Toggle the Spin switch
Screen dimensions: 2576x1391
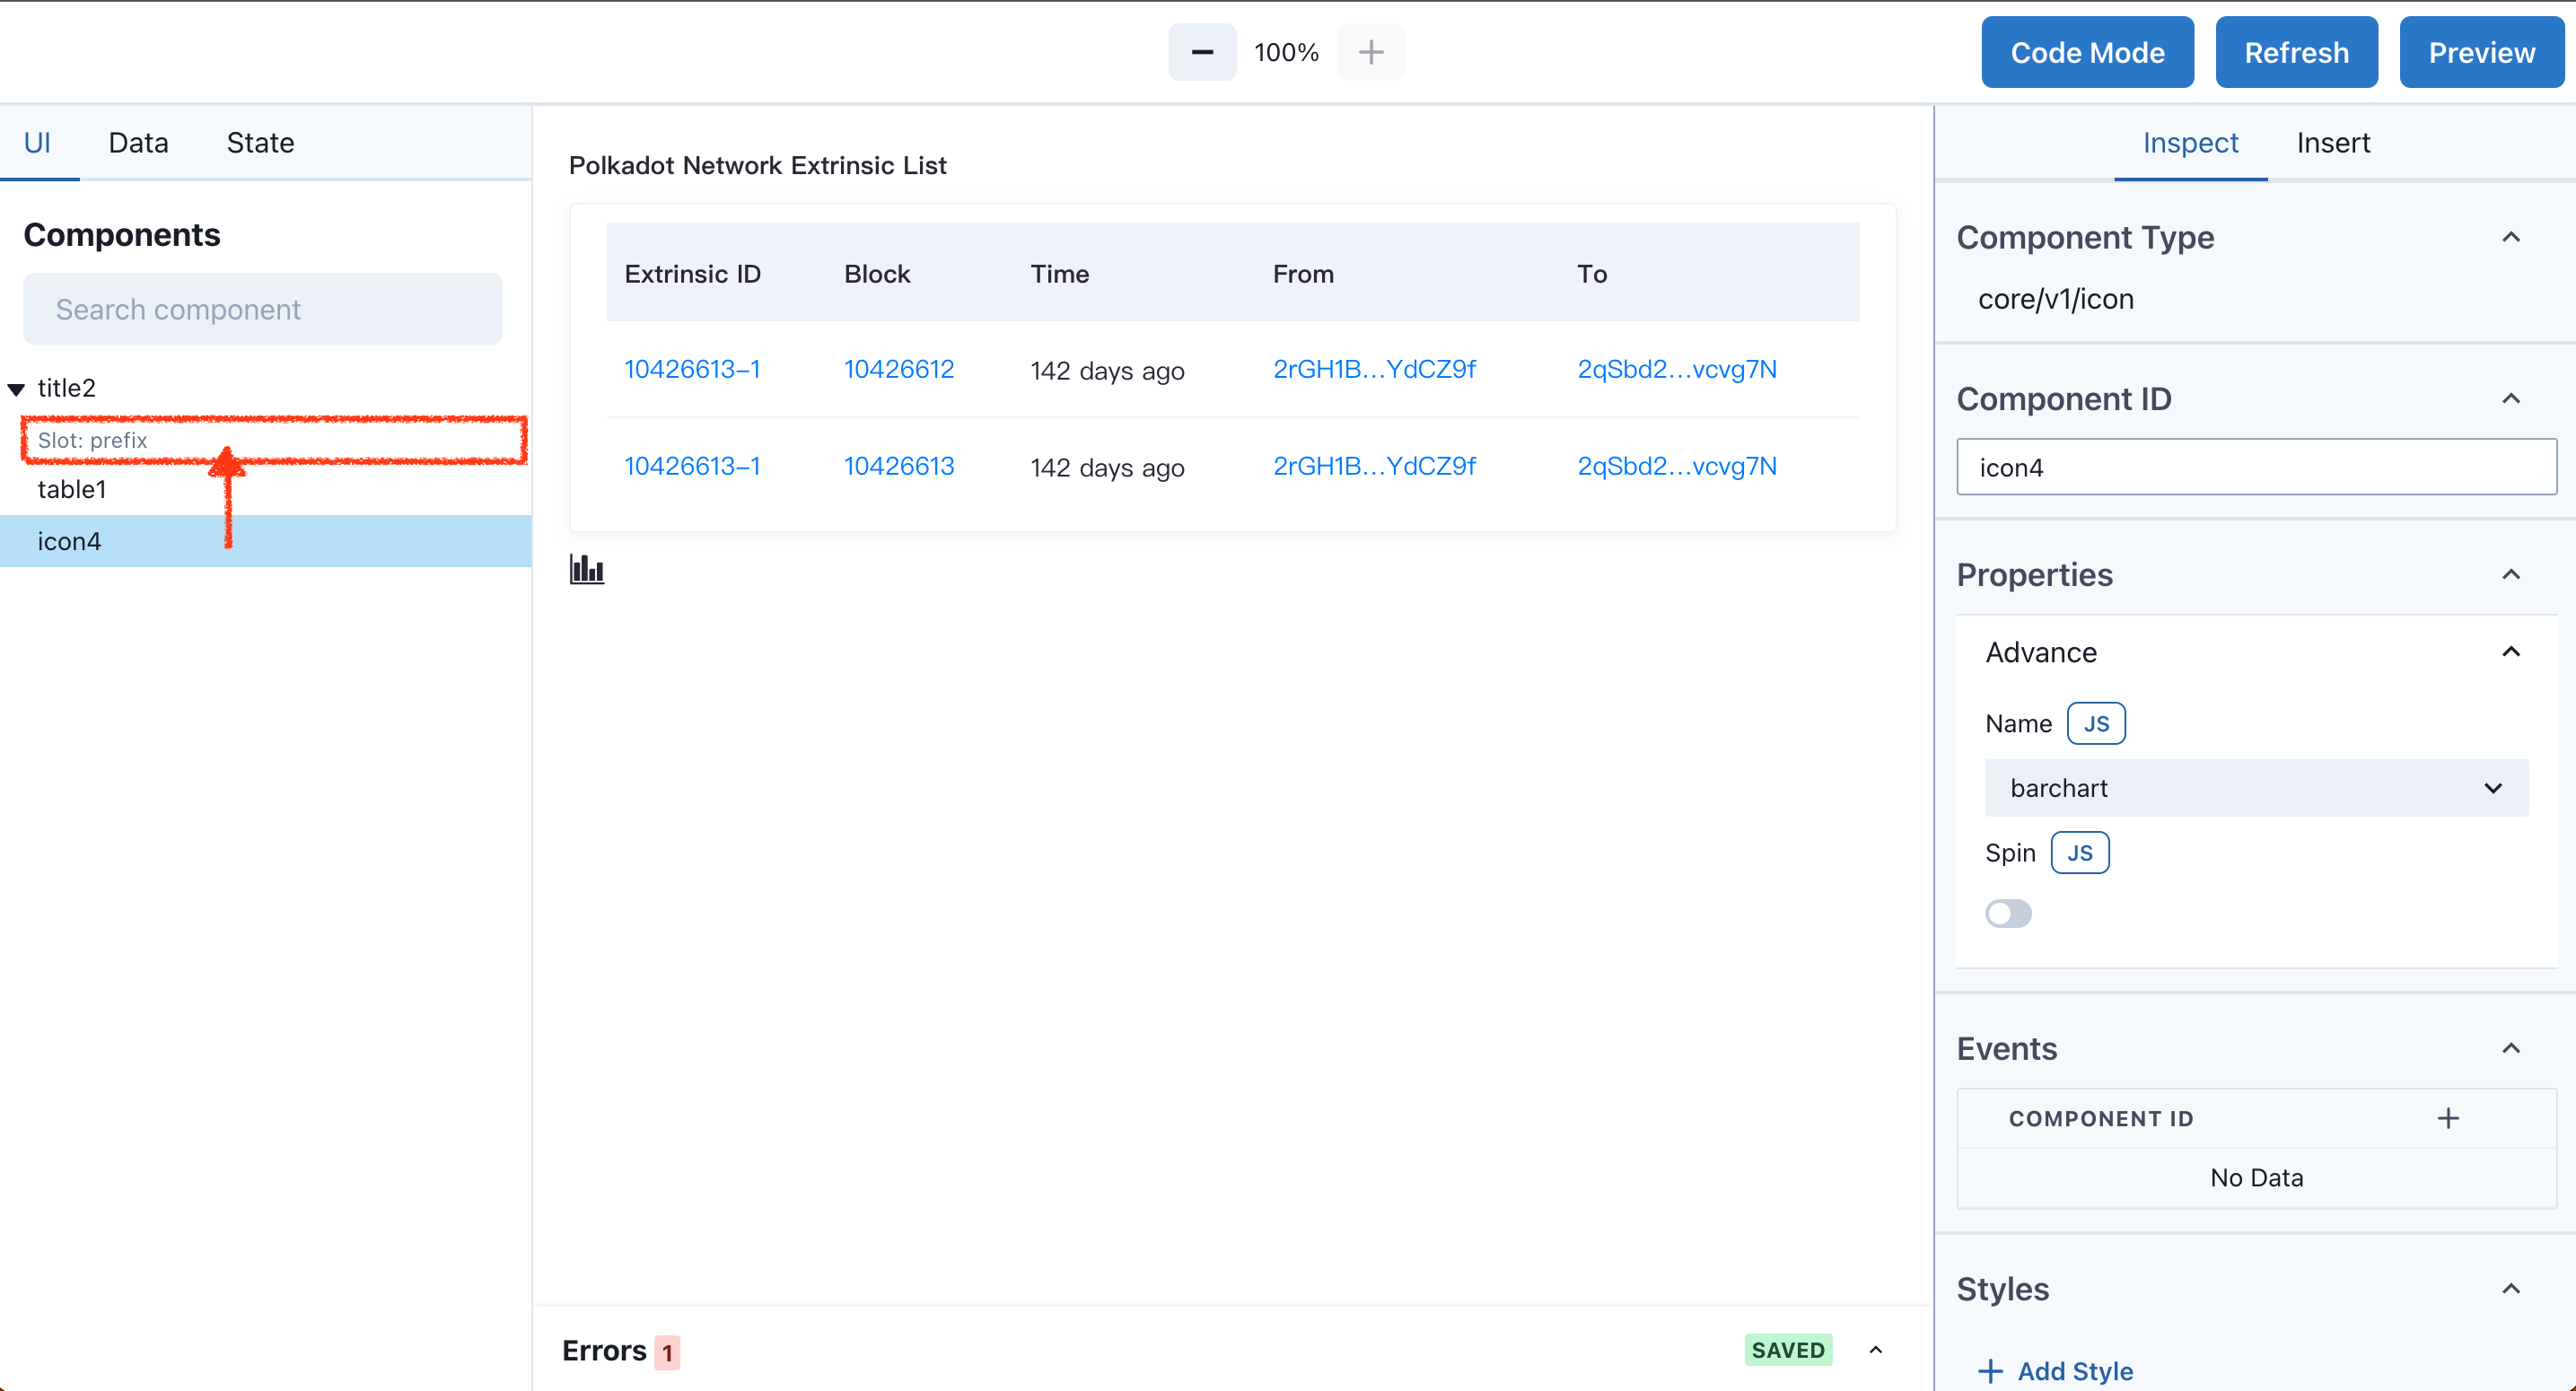click(x=2008, y=913)
